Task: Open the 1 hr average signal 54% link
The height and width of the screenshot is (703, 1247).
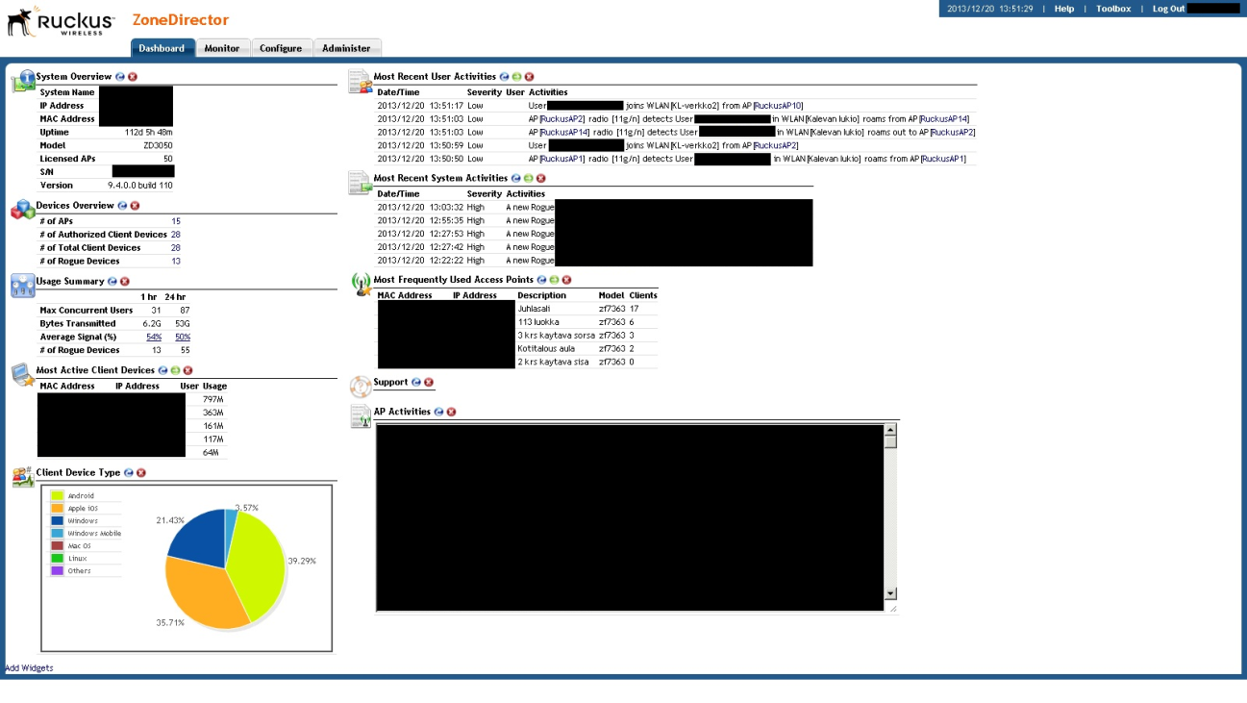Action: 154,337
